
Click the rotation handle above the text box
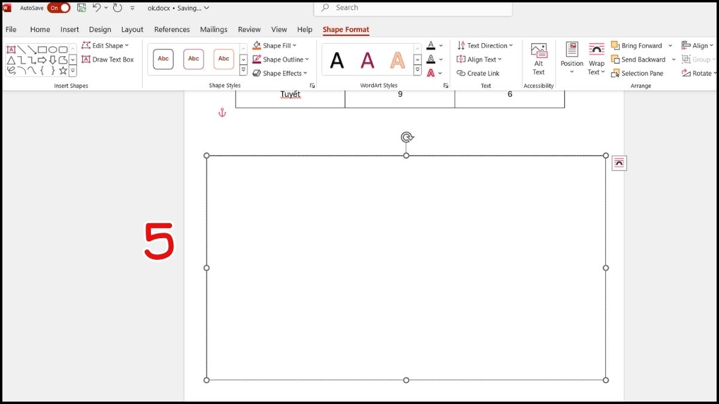pyautogui.click(x=407, y=138)
